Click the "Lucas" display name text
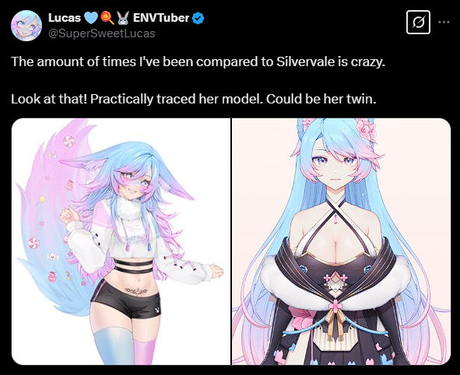Image resolution: width=460 pixels, height=375 pixels. coord(65,18)
